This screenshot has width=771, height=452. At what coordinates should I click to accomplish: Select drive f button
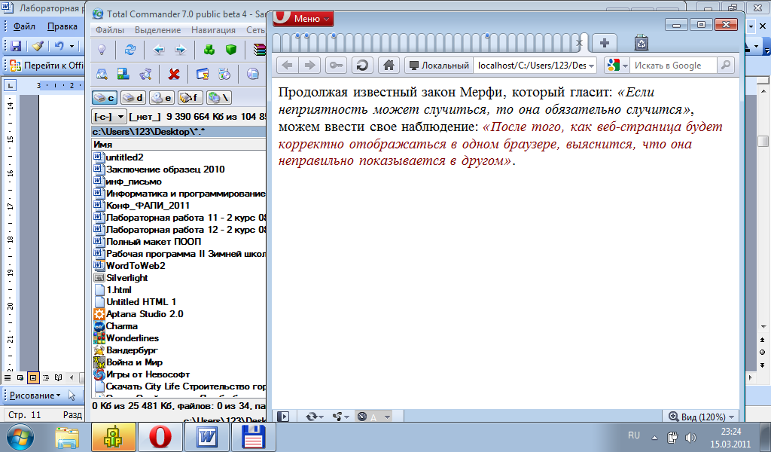tap(190, 98)
